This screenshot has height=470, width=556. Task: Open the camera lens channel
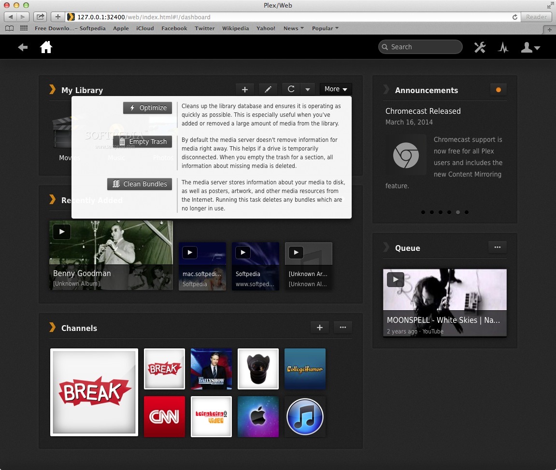click(x=258, y=369)
